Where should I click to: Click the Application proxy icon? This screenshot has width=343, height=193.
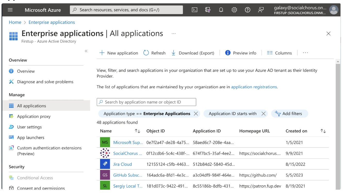(11, 116)
